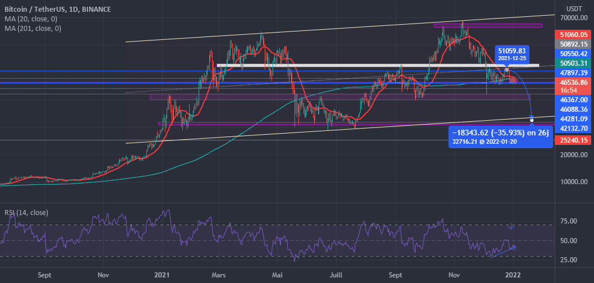Click the RSI 75.00 scale value
Screen dimensions: 594x283
coord(568,221)
